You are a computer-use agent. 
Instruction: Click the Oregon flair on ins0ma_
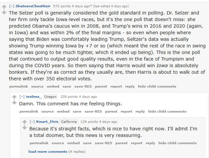(x=50, y=97)
